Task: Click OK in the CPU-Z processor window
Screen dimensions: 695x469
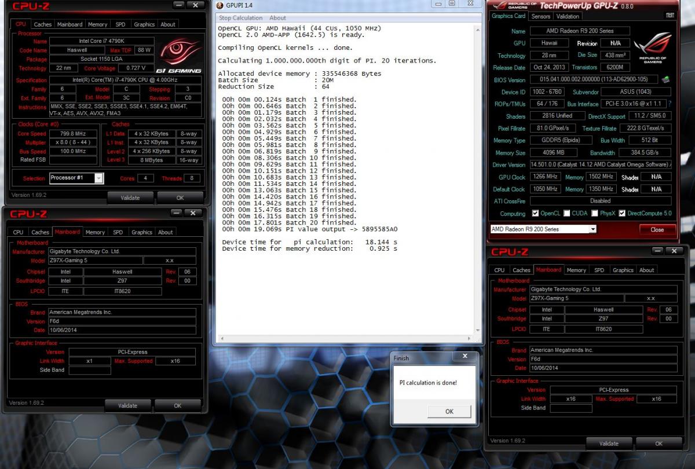Action: coord(180,197)
